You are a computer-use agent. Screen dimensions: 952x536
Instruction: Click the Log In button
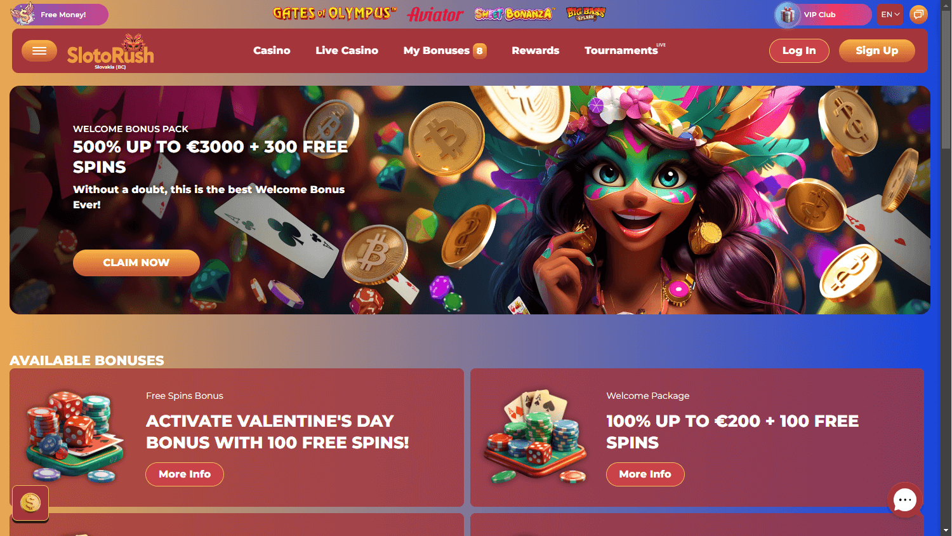[x=799, y=51]
